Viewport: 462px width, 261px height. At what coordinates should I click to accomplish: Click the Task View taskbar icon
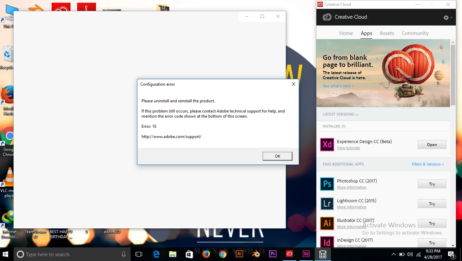pos(139,254)
